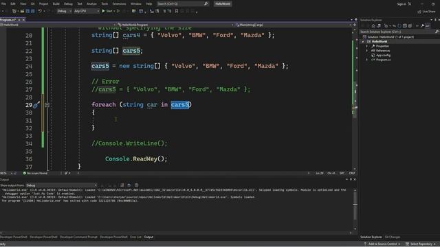Click the Open File folder icon
This screenshot has height=247, width=440.
(22, 11)
